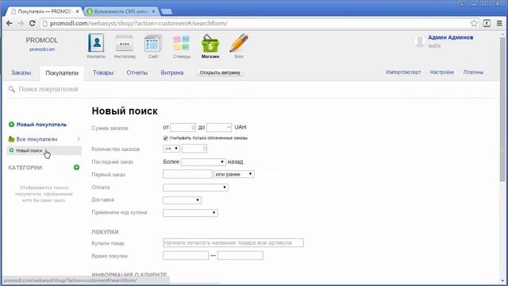The image size is (508, 286).
Task: Click the extension icon beside the star
Action: [x=487, y=23]
